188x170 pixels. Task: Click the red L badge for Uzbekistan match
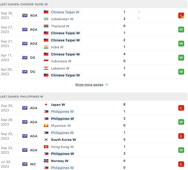coord(181,15)
